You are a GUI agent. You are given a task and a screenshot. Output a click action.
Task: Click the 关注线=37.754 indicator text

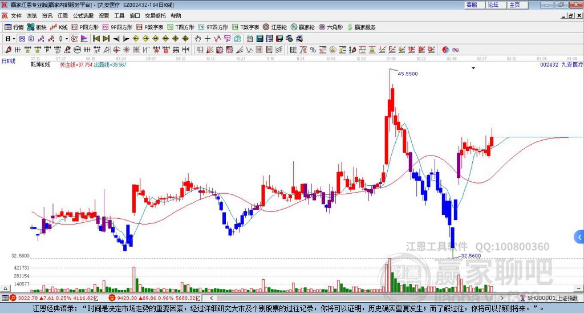coord(76,65)
